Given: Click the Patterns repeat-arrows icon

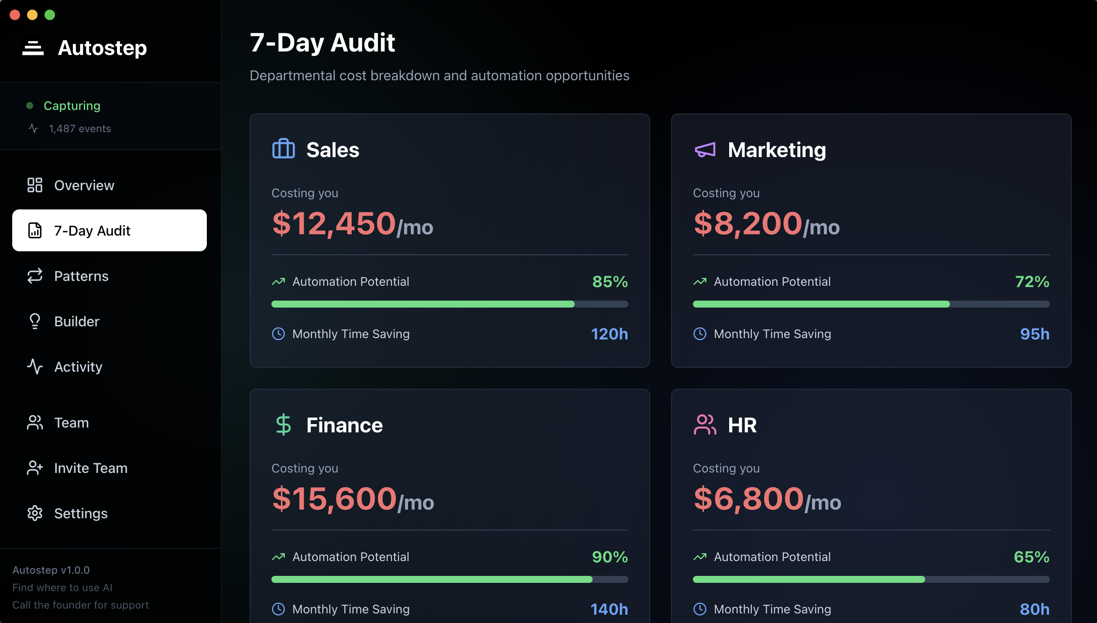Looking at the screenshot, I should (35, 276).
